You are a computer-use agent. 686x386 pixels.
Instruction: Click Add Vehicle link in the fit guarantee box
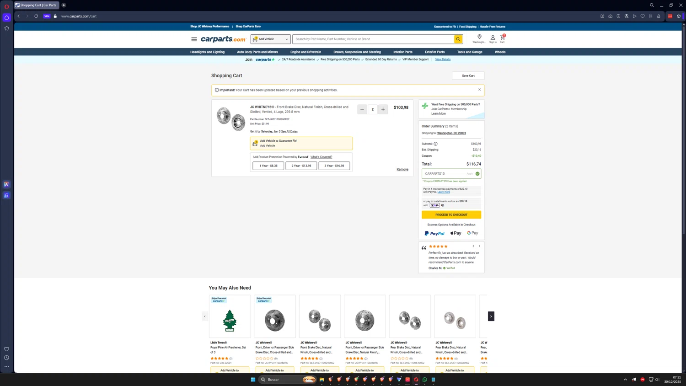268,146
